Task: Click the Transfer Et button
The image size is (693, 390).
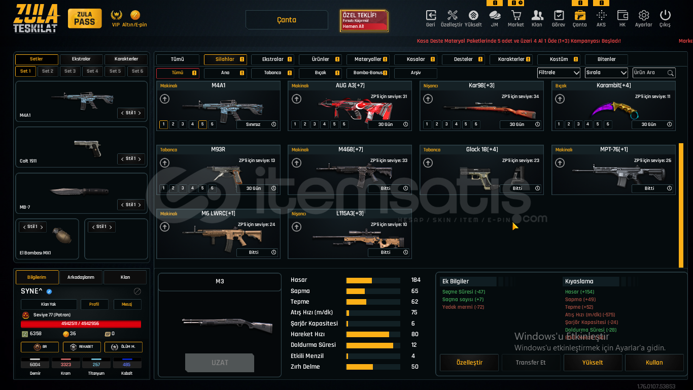Action: click(531, 363)
